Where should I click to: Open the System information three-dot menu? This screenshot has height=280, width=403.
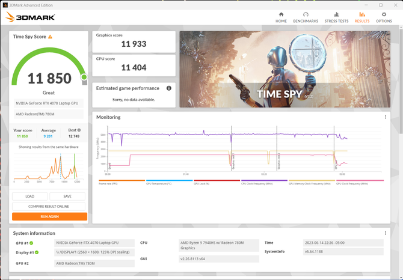pos(386,233)
